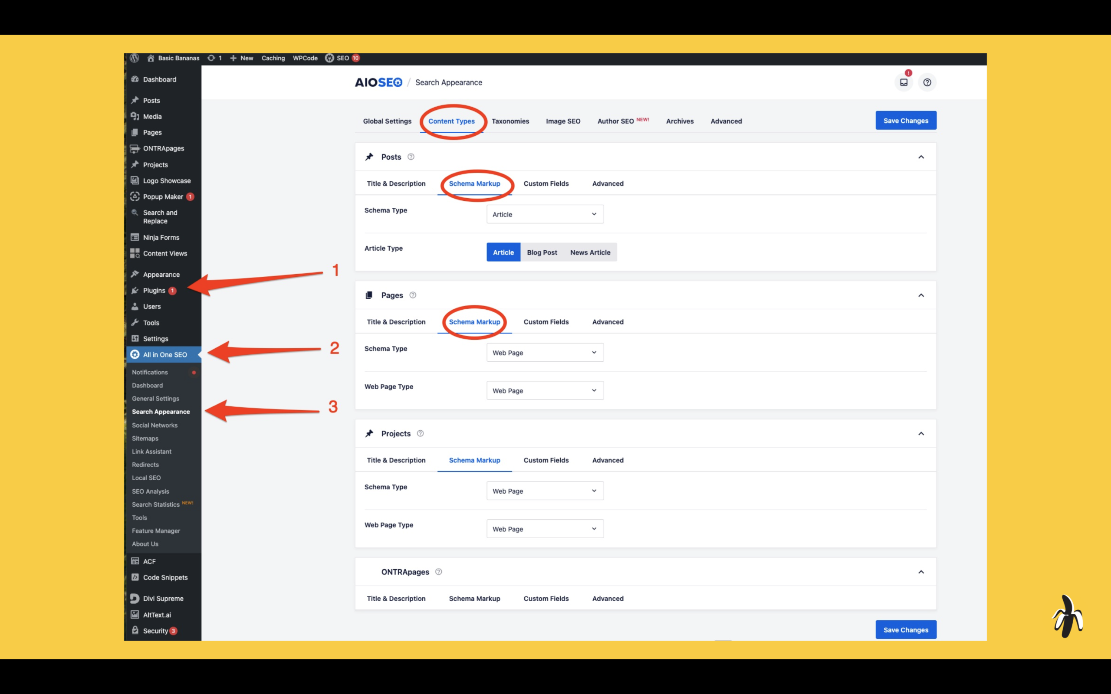Click the Divi Supreme icon in sidebar
This screenshot has width=1111, height=694.
pyautogui.click(x=135, y=599)
